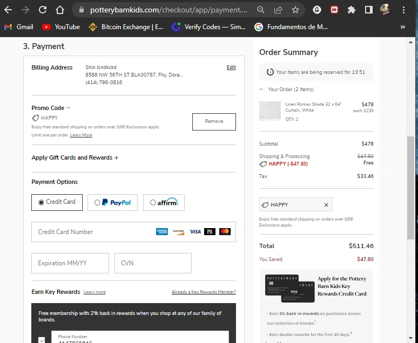Click the HAPPY (-$47.80) discount label

288,164
